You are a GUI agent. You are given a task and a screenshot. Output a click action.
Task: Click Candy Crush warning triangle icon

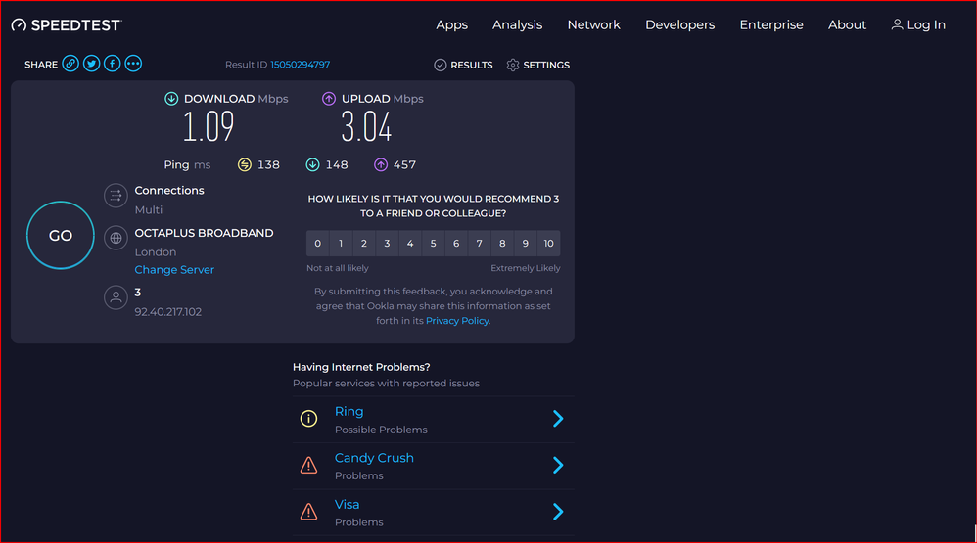click(x=308, y=465)
